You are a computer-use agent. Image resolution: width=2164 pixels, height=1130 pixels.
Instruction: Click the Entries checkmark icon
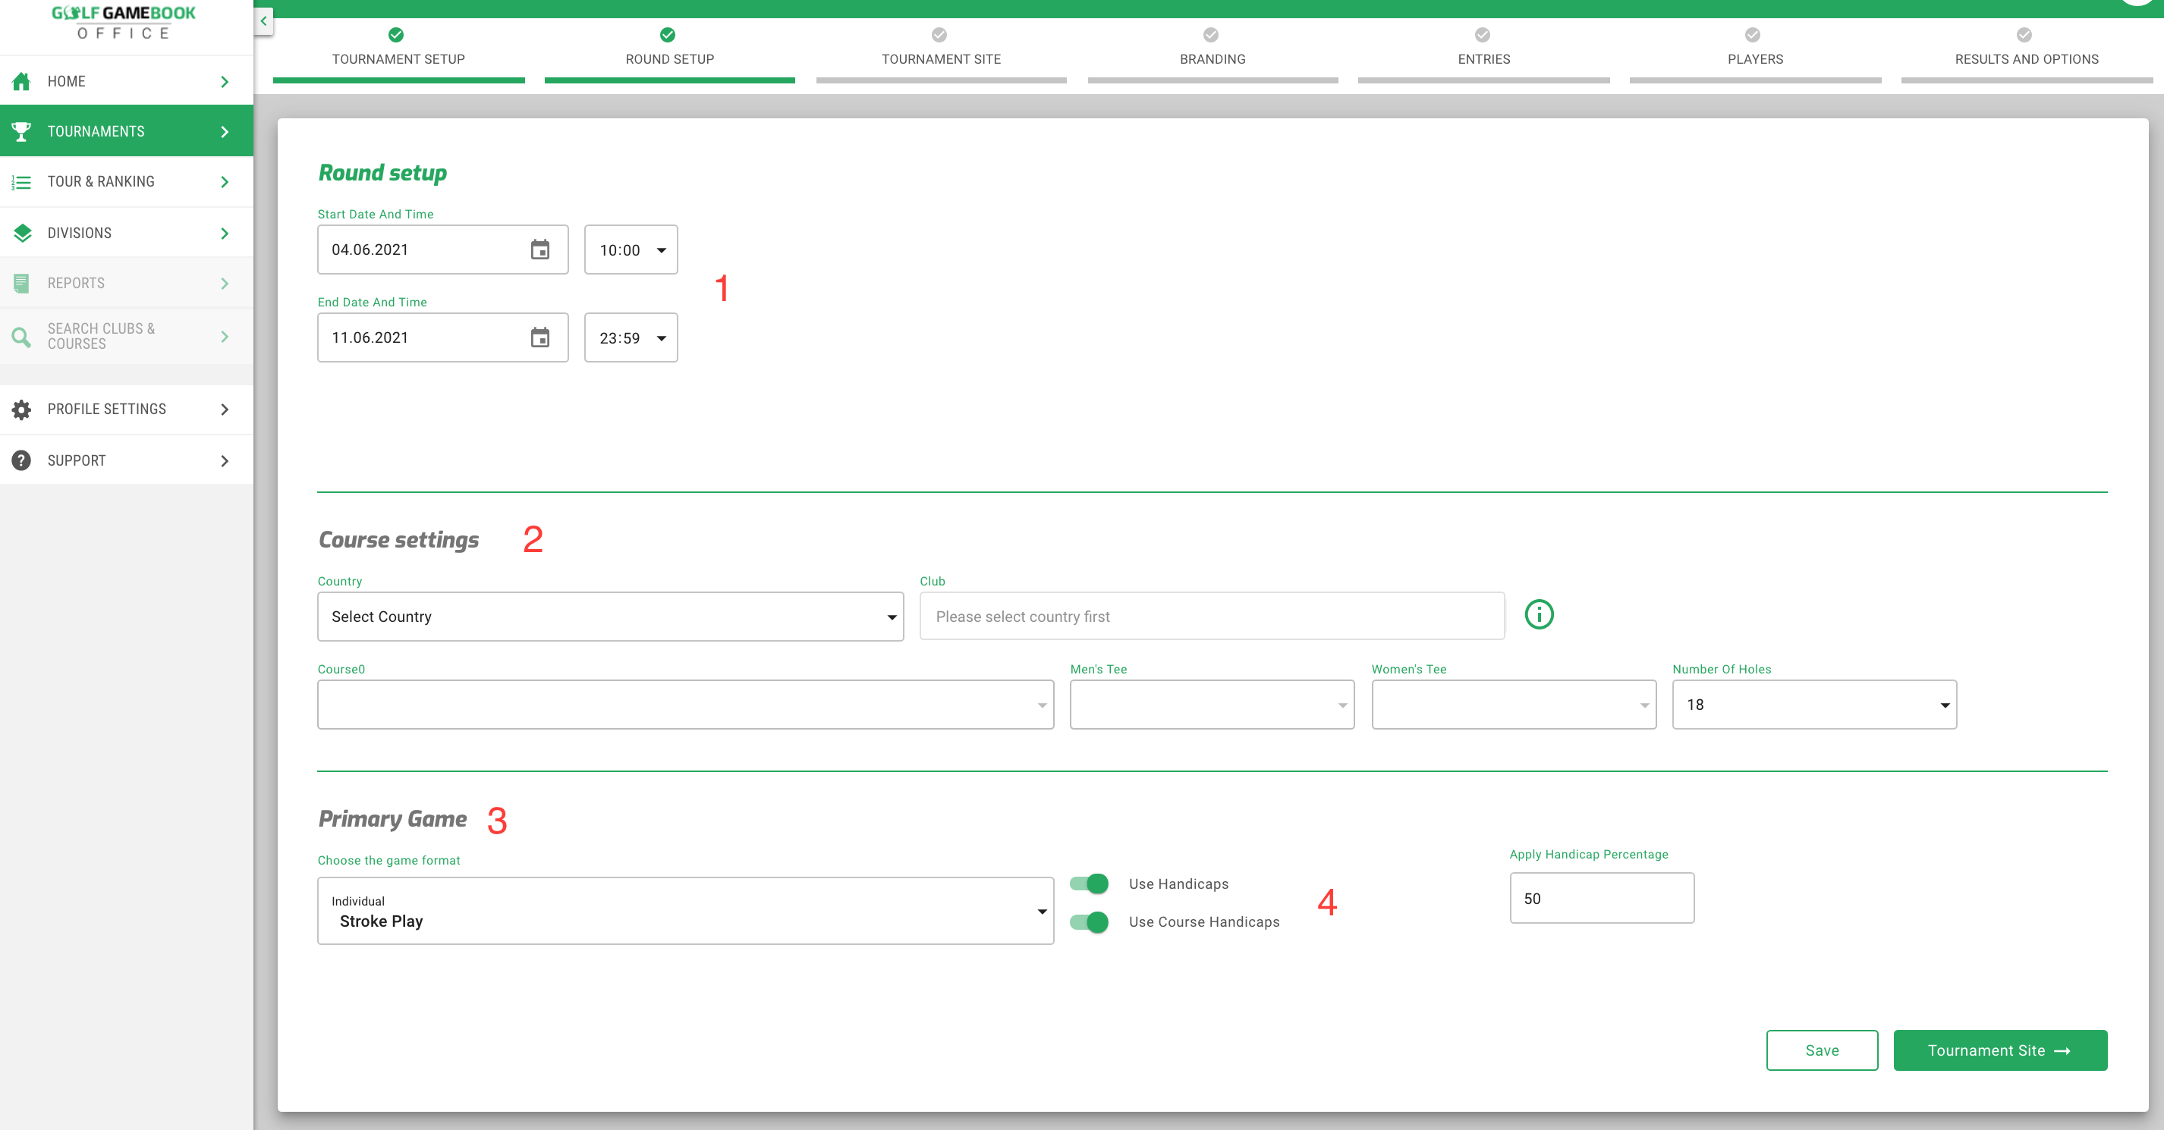(1483, 34)
